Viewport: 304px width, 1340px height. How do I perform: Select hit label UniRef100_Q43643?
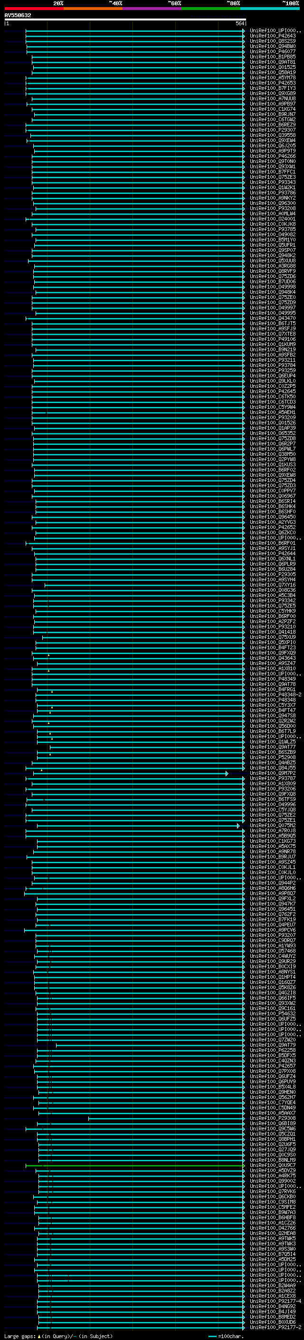click(273, 658)
